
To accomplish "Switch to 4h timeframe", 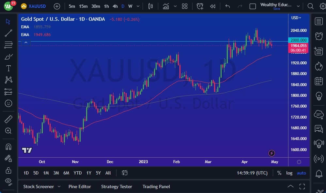I will click(x=115, y=6).
